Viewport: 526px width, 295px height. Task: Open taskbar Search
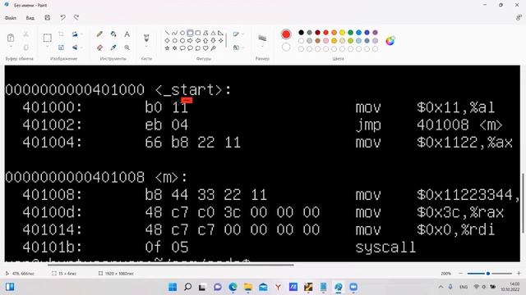[x=188, y=287]
